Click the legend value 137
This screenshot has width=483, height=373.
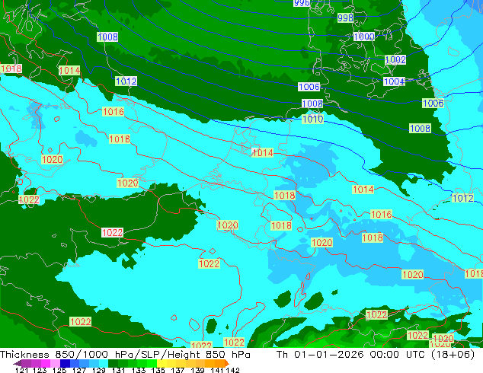[x=178, y=370]
